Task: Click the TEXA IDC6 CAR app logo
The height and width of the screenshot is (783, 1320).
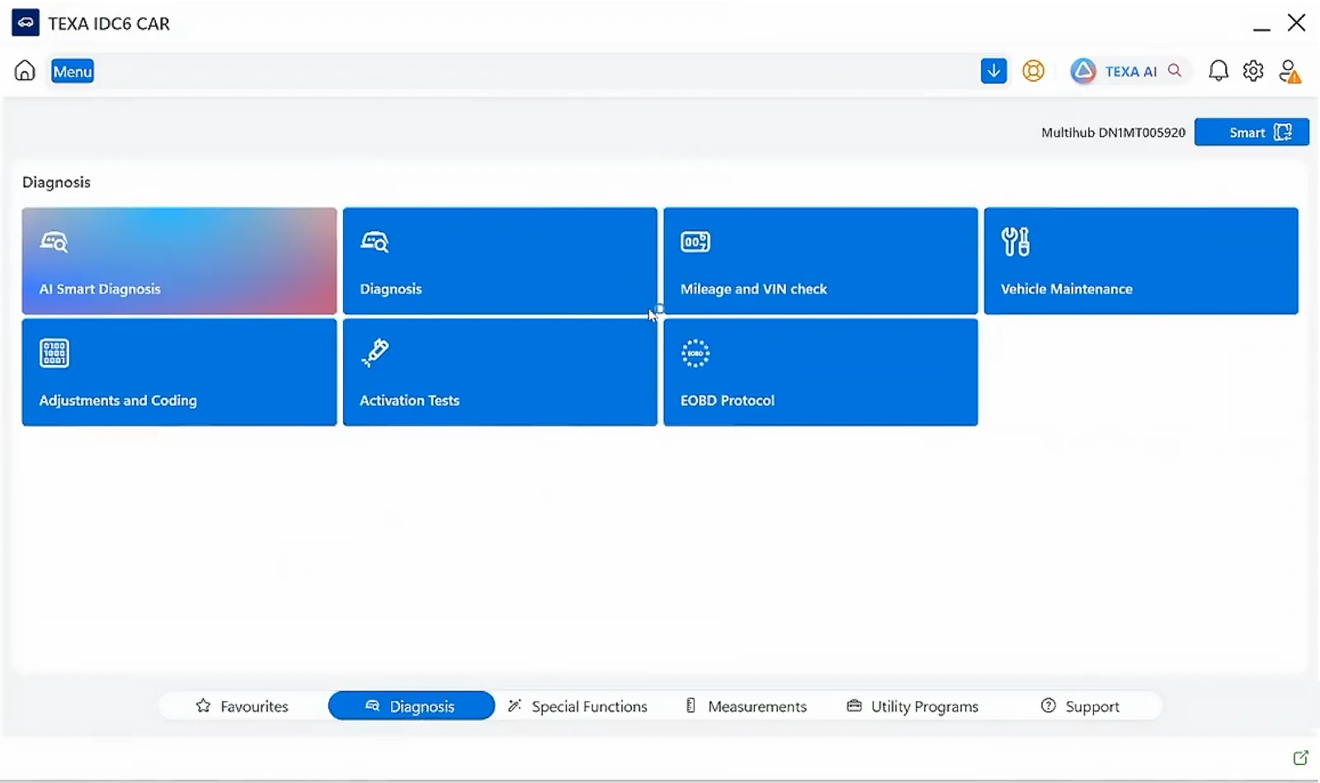Action: (26, 23)
